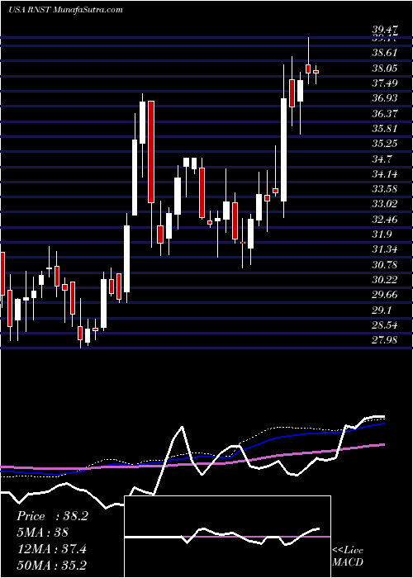Click the 28.54 price axis label
Image resolution: width=413 pixels, height=578 pixels.
(x=385, y=325)
